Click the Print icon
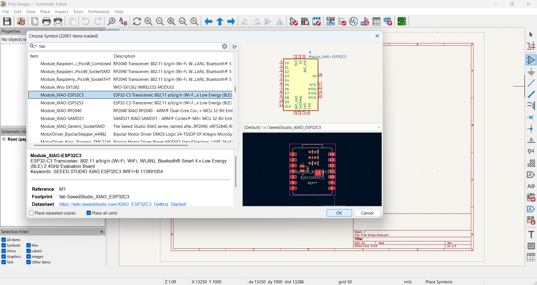537x285 pixels. [x=46, y=21]
